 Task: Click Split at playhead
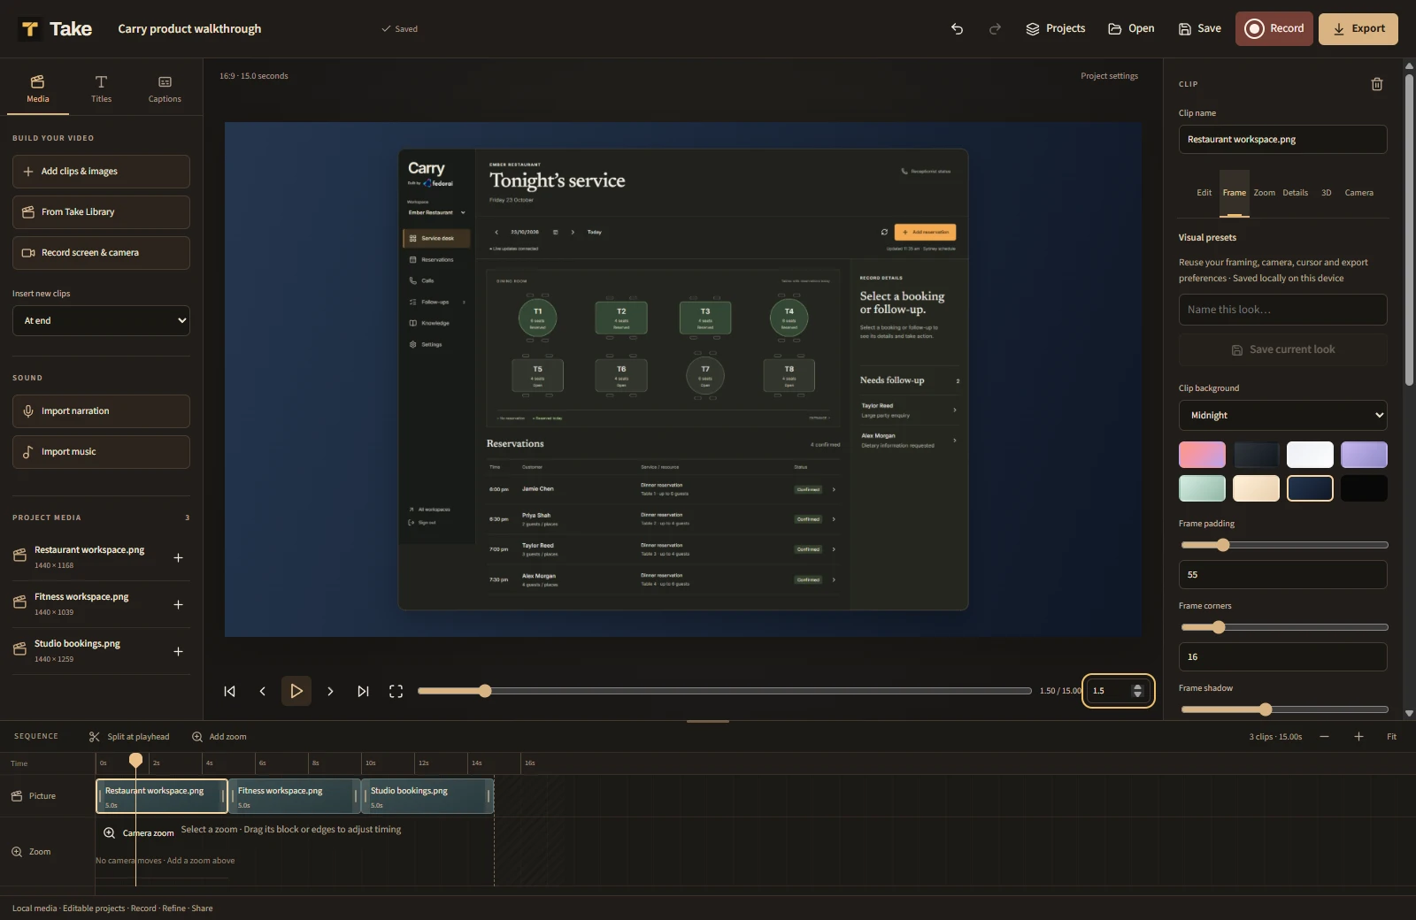129,737
